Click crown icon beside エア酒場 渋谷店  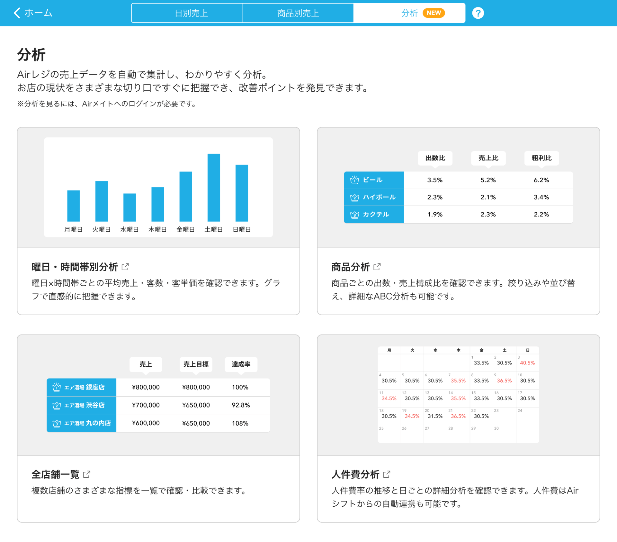point(57,405)
